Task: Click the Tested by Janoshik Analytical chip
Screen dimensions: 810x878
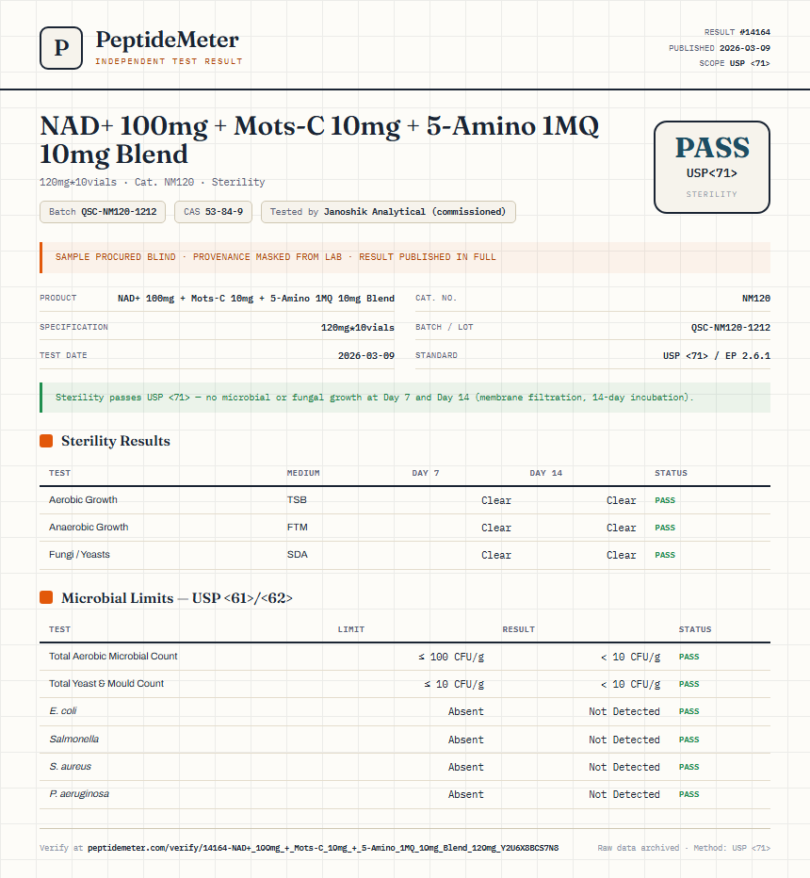Action: pyautogui.click(x=388, y=212)
